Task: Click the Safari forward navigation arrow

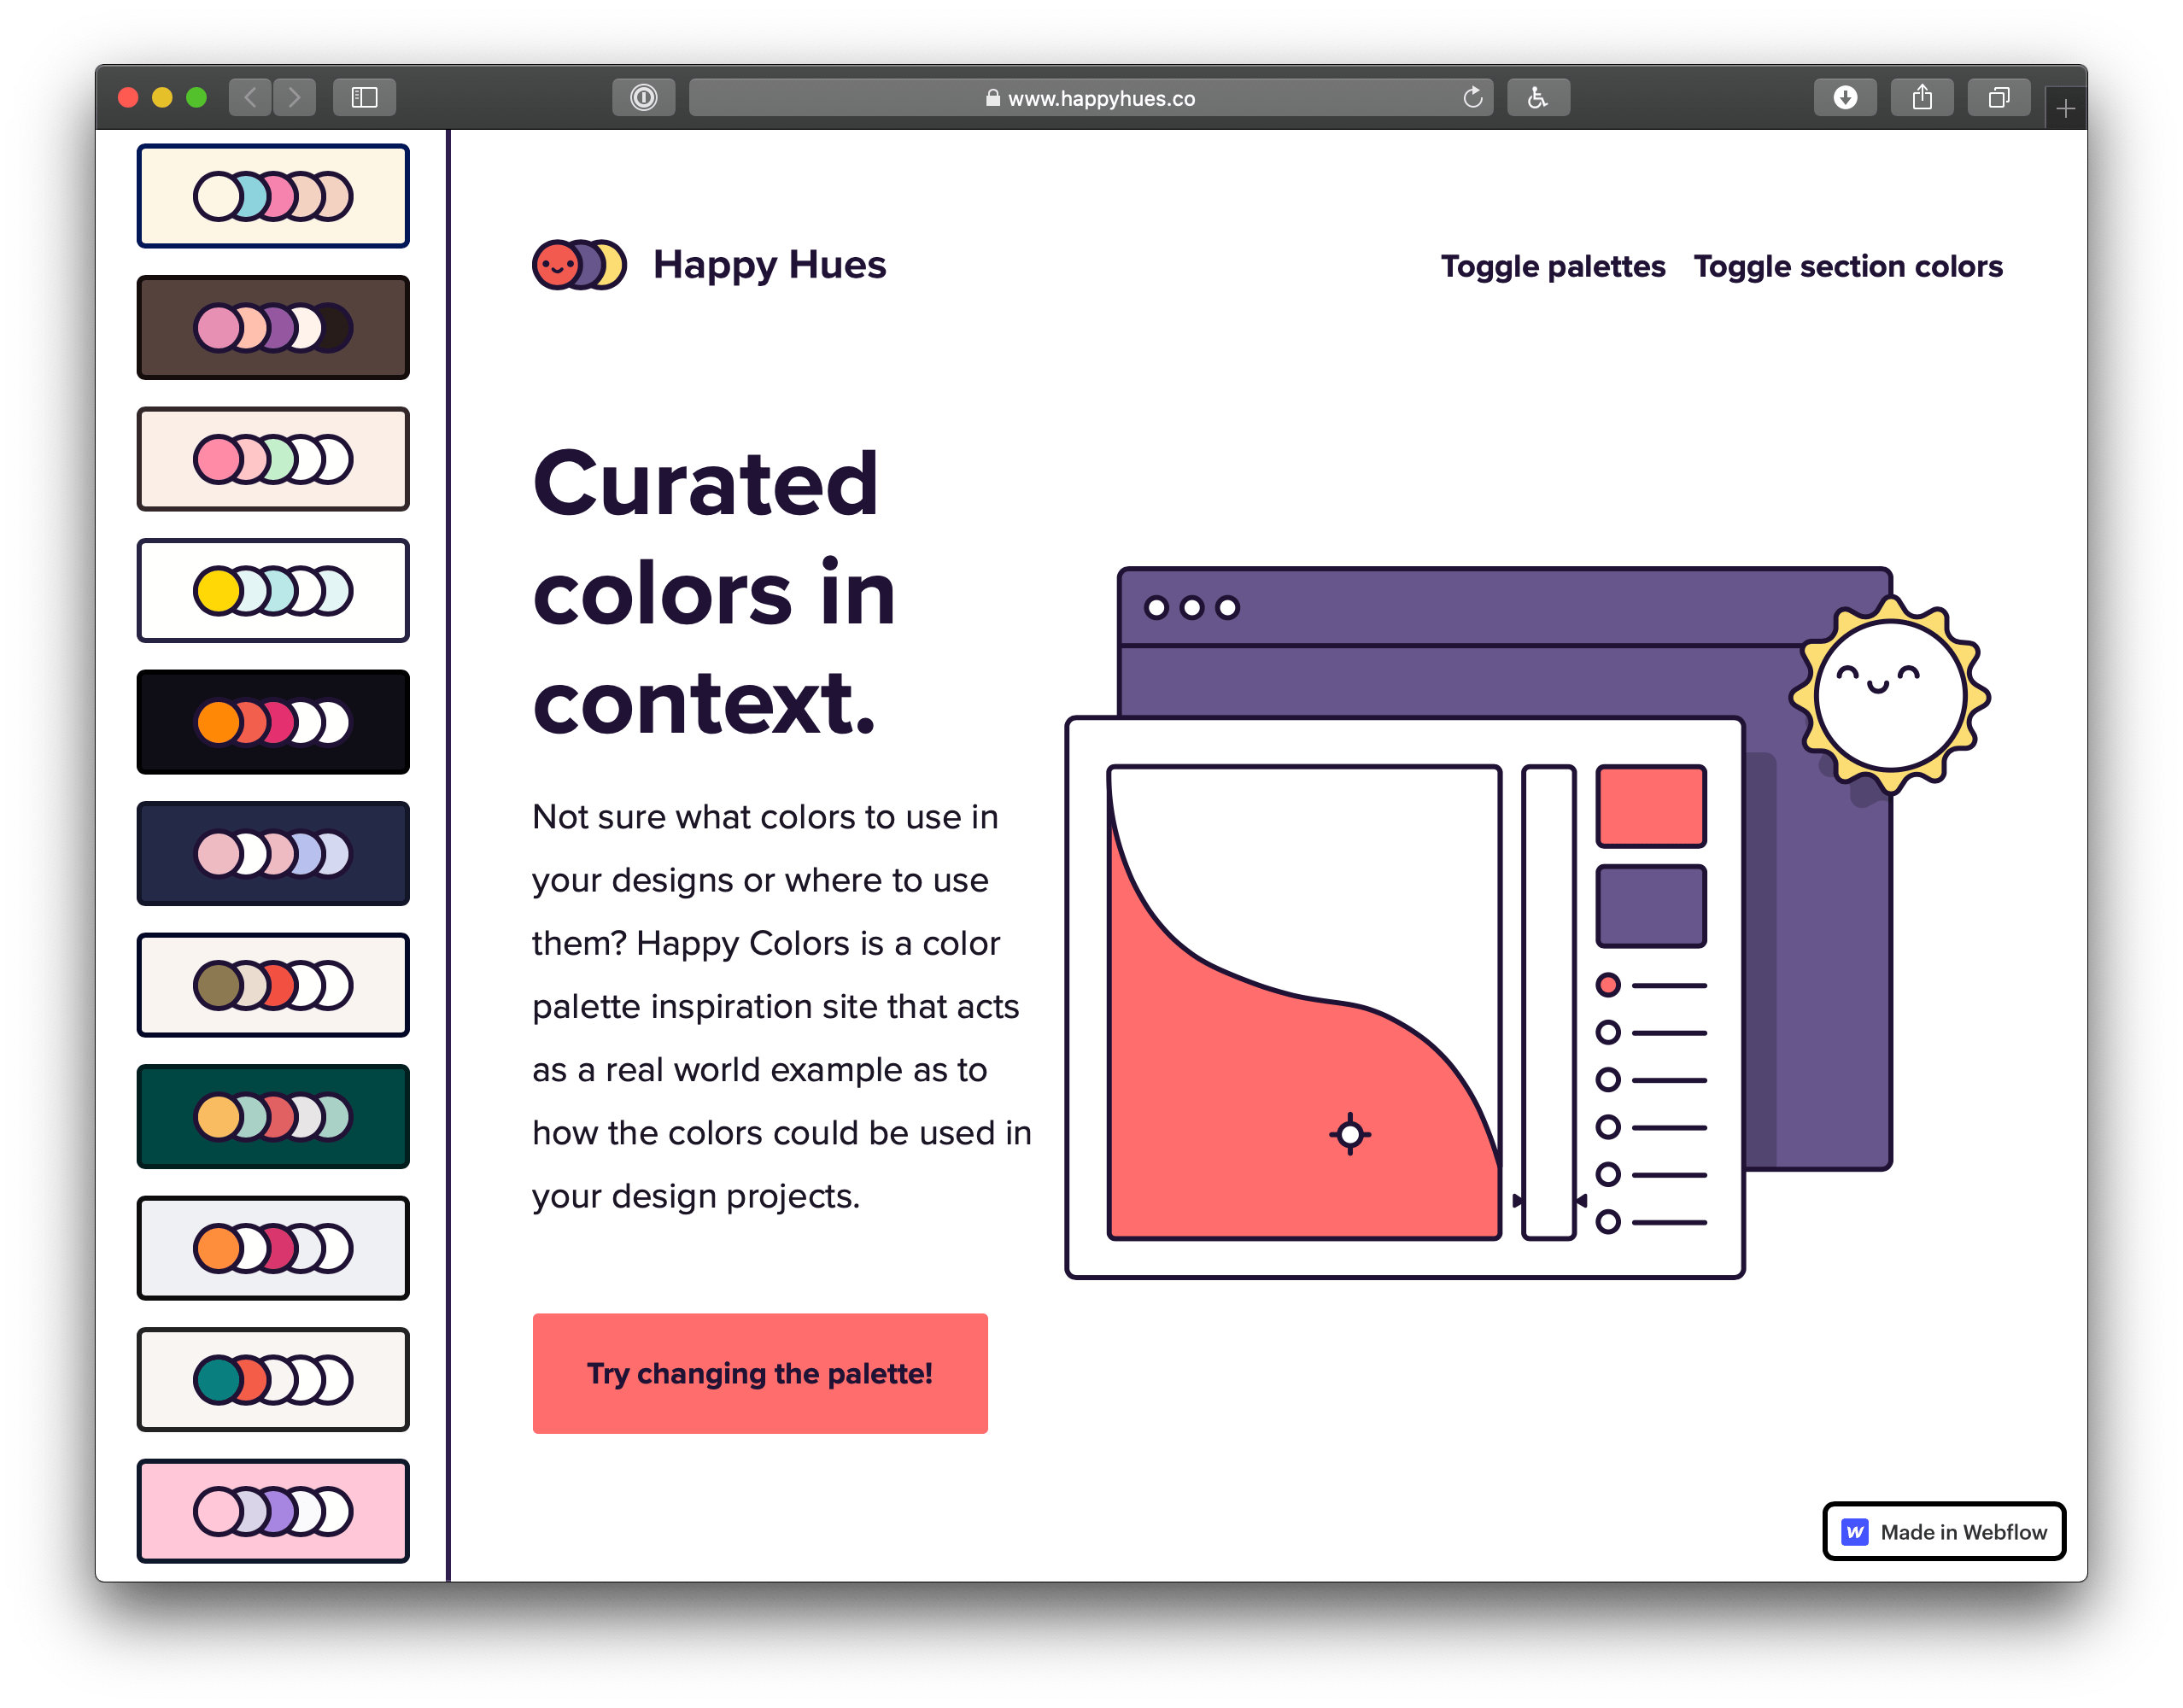Action: tap(294, 97)
